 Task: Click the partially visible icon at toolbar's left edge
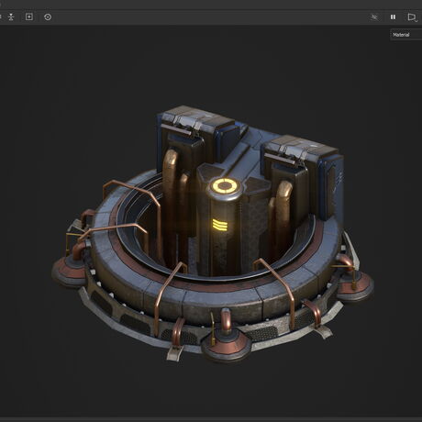click(x=1, y=17)
